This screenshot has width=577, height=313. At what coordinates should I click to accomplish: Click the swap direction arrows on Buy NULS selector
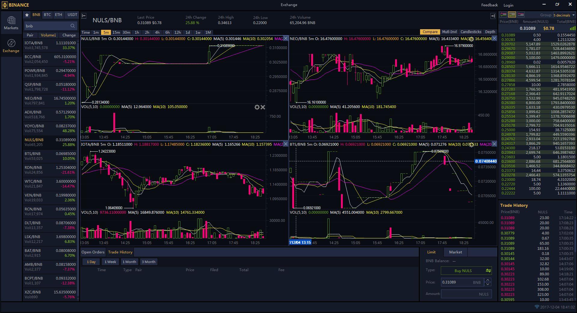tap(488, 271)
